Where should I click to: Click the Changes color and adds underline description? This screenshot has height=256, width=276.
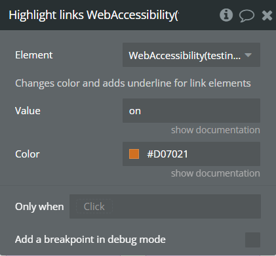point(133,83)
